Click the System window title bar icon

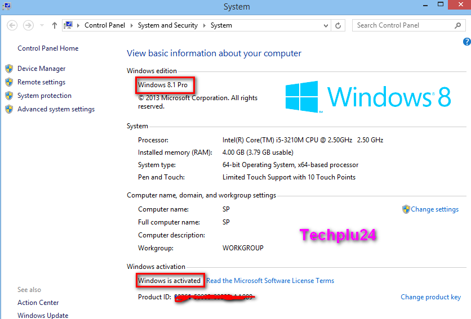tap(7, 6)
